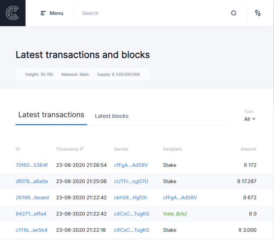Expand the Type All dropdown
274x240 pixels.
coord(250,119)
